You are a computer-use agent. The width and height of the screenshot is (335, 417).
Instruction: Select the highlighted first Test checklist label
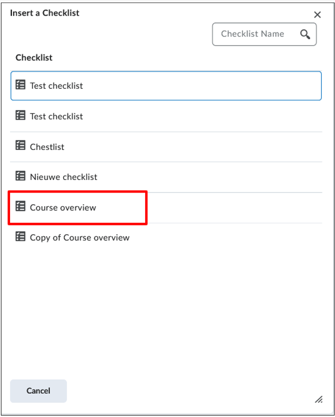click(x=56, y=86)
